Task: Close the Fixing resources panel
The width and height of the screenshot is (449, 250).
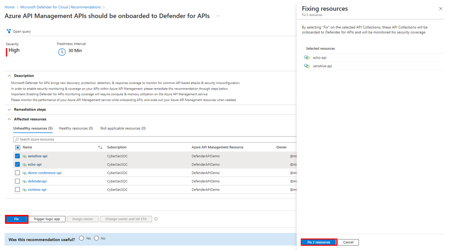Action: [x=441, y=9]
